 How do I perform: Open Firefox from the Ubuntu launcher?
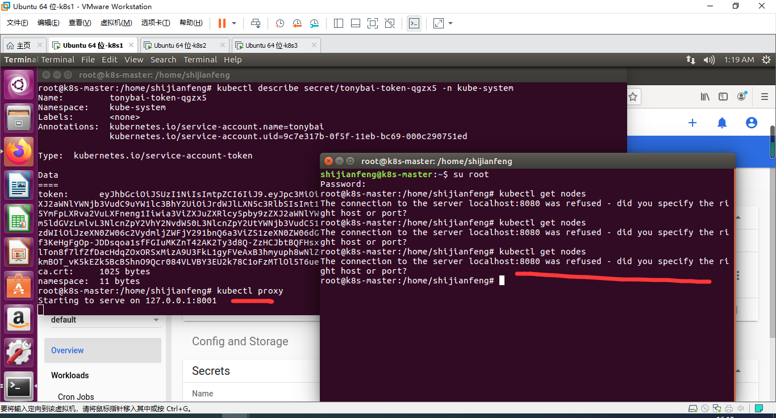(x=19, y=152)
